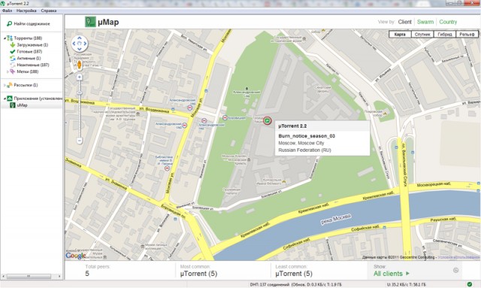Expand the Рассылки tree node

(x=5, y=85)
